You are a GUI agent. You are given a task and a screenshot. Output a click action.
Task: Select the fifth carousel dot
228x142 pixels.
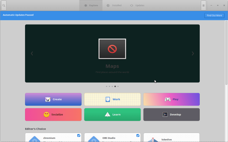[118, 86]
